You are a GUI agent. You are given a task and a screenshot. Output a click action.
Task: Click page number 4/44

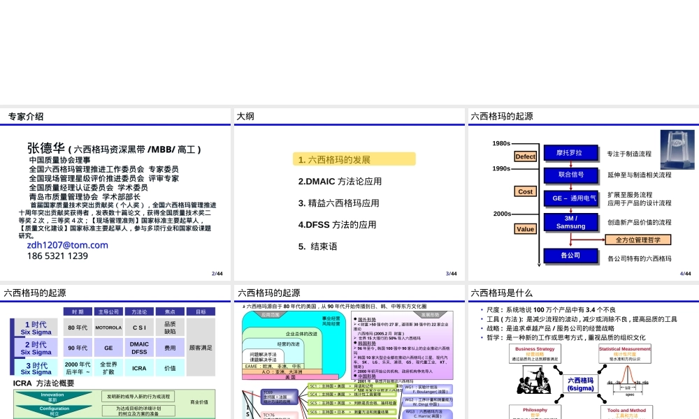[x=685, y=273]
